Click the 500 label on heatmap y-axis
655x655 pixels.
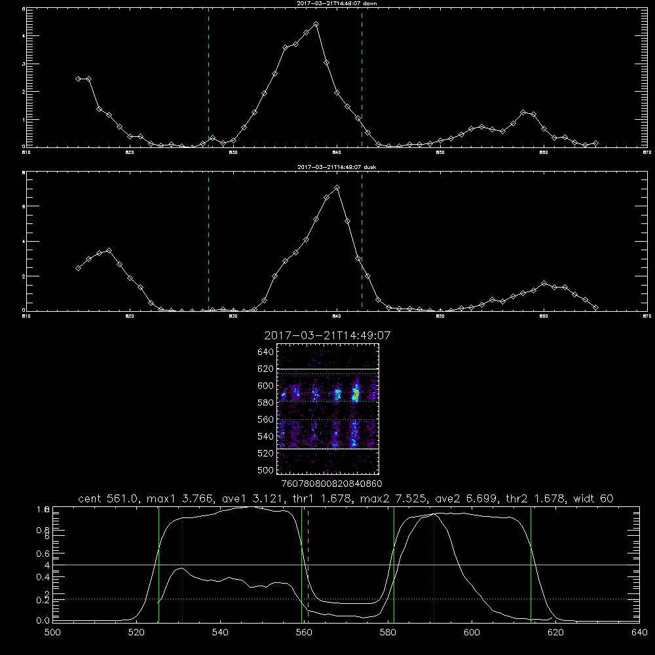266,470
